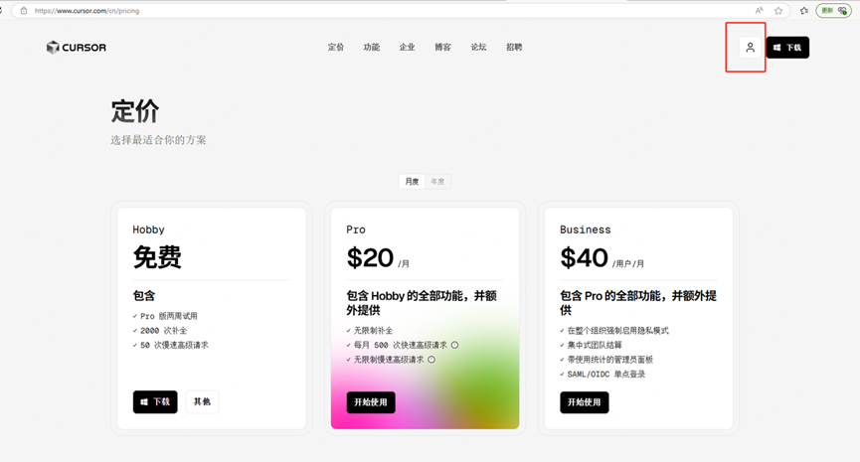Open the 论坛 navigation item

click(478, 47)
